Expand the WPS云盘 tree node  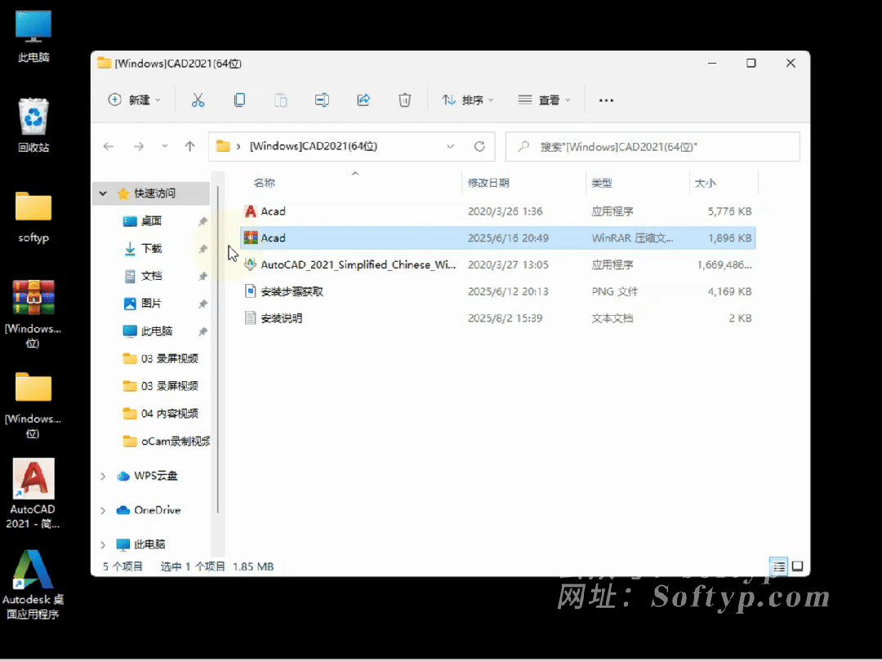coord(103,476)
